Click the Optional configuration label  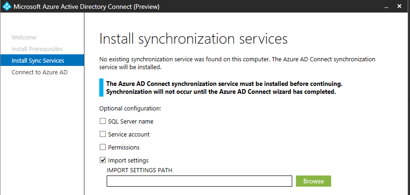[x=130, y=109]
